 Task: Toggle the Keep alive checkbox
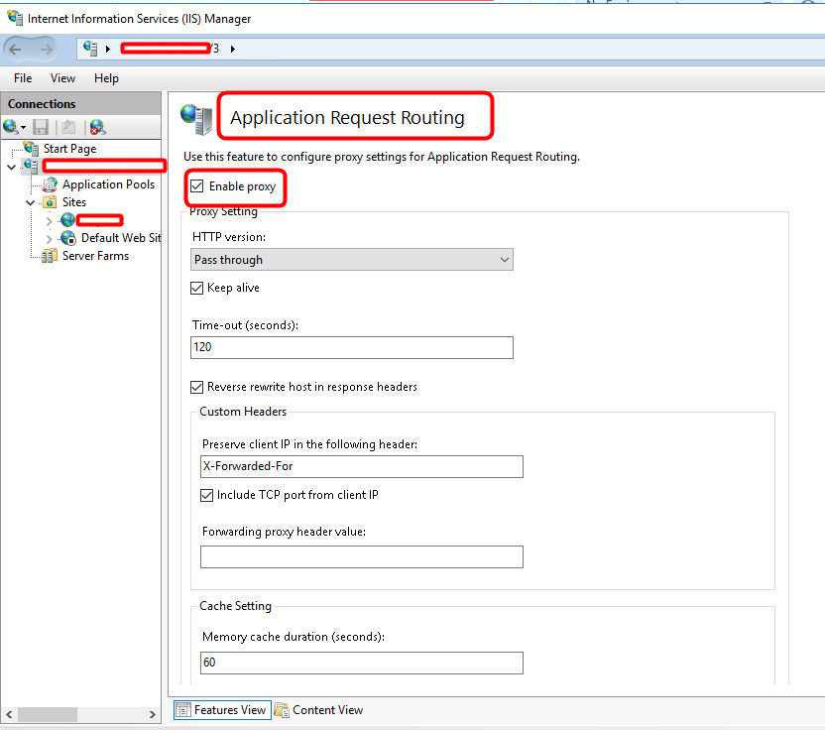click(196, 288)
